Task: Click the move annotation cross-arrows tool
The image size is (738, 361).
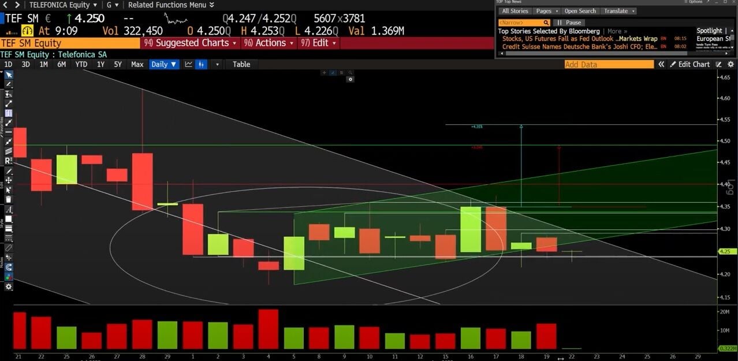Action: pos(9,180)
